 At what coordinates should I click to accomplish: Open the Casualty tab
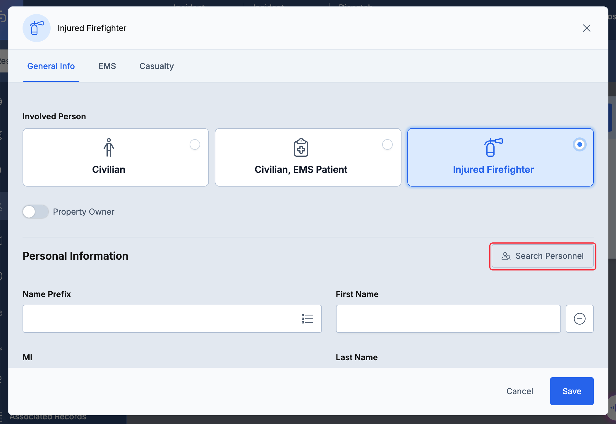(157, 66)
